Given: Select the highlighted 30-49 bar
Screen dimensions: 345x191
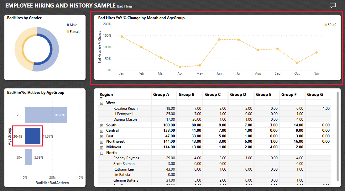Looking at the screenshot, I should (x=33, y=136).
